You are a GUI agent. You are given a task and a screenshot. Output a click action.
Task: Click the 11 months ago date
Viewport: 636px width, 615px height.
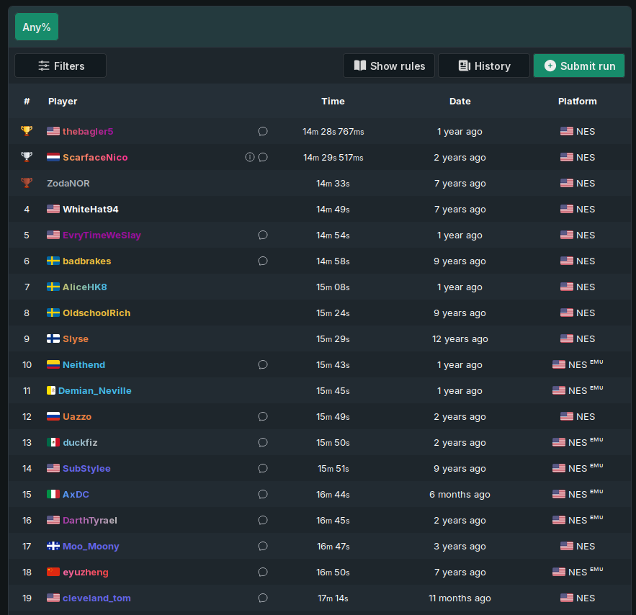[460, 598]
